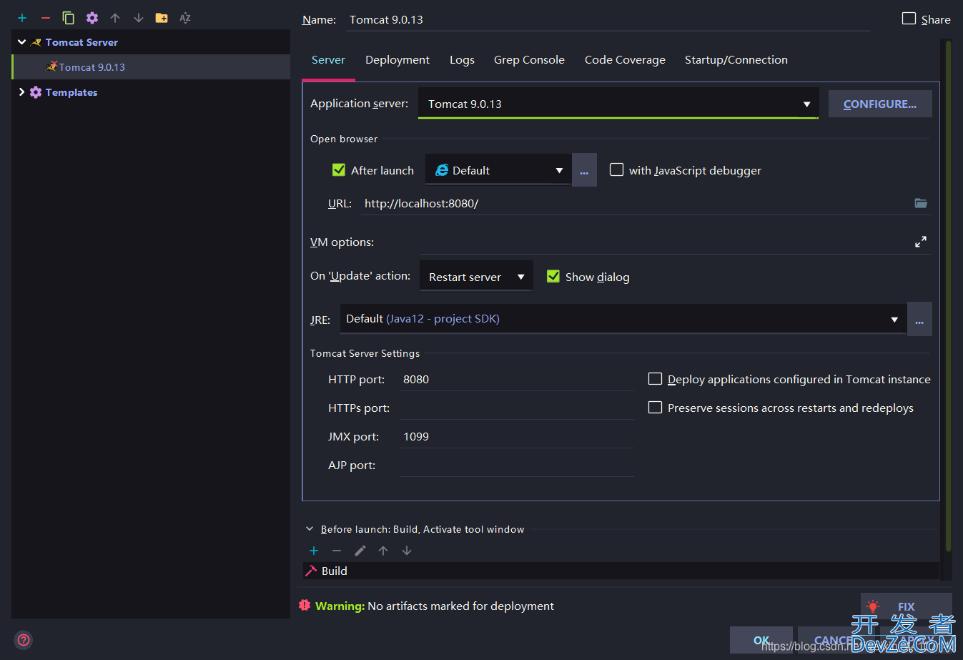
Task: Click the OK button
Action: coord(761,640)
